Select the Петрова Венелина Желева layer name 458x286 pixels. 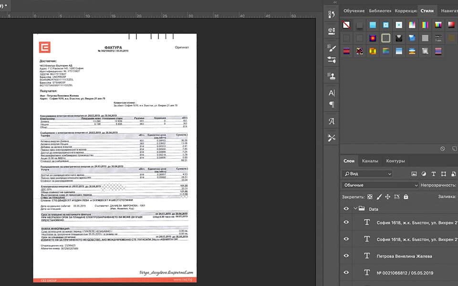pos(404,256)
